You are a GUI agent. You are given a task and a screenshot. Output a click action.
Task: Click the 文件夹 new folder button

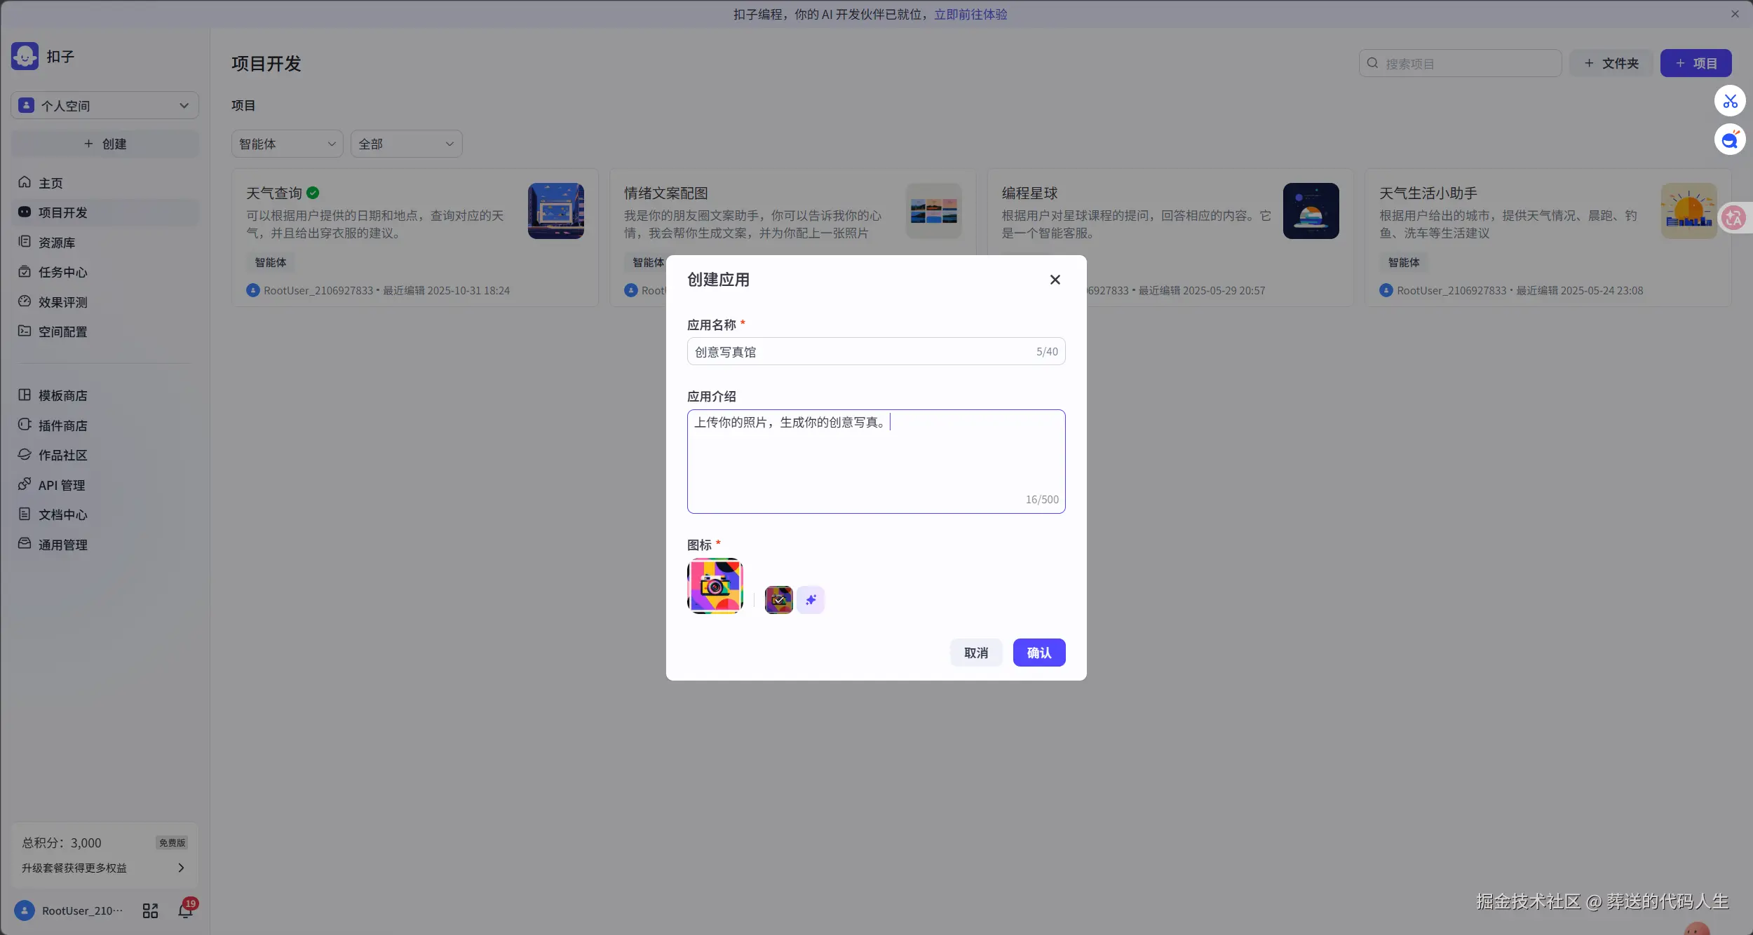pos(1611,63)
